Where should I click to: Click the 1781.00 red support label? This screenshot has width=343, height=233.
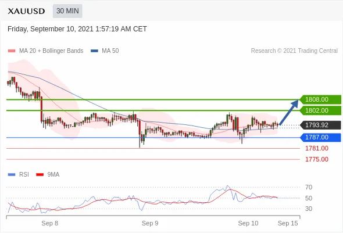317,148
